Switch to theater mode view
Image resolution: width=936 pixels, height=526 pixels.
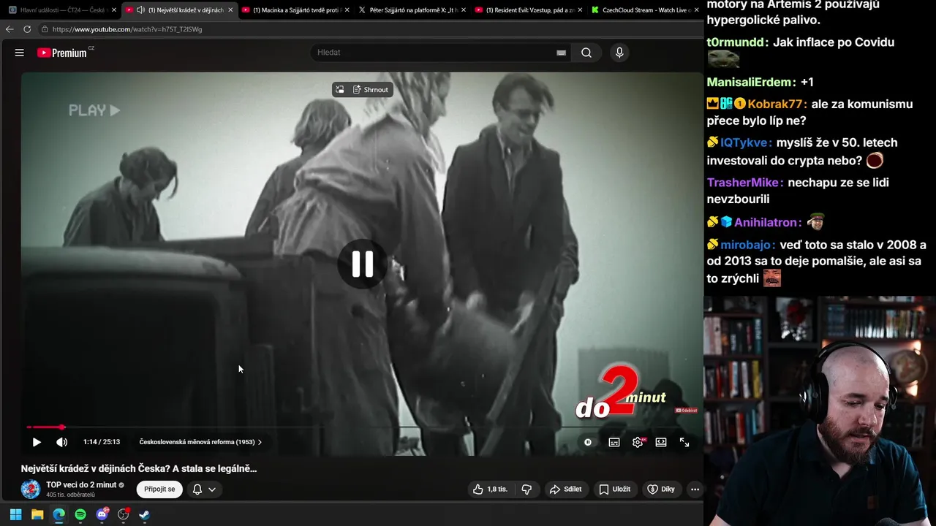pyautogui.click(x=661, y=442)
